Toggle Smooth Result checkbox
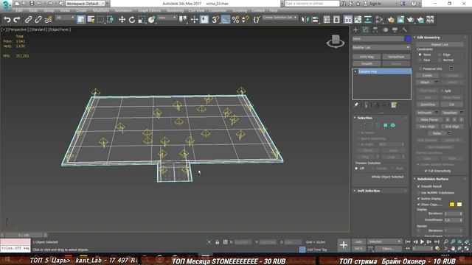 click(x=418, y=186)
